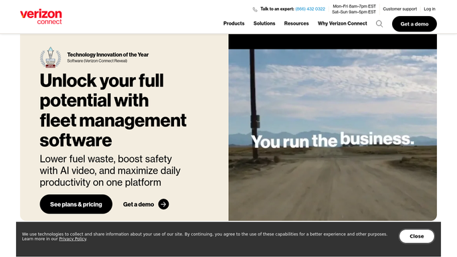This screenshot has height=257, width=457.
Task: Open the Why Verizon Connect menu
Action: (342, 23)
